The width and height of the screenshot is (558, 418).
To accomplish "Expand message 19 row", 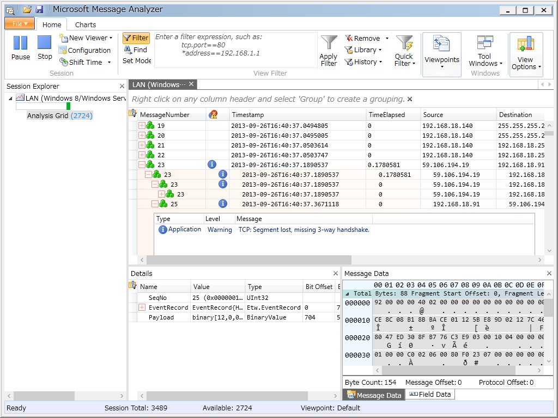I will 142,126.
